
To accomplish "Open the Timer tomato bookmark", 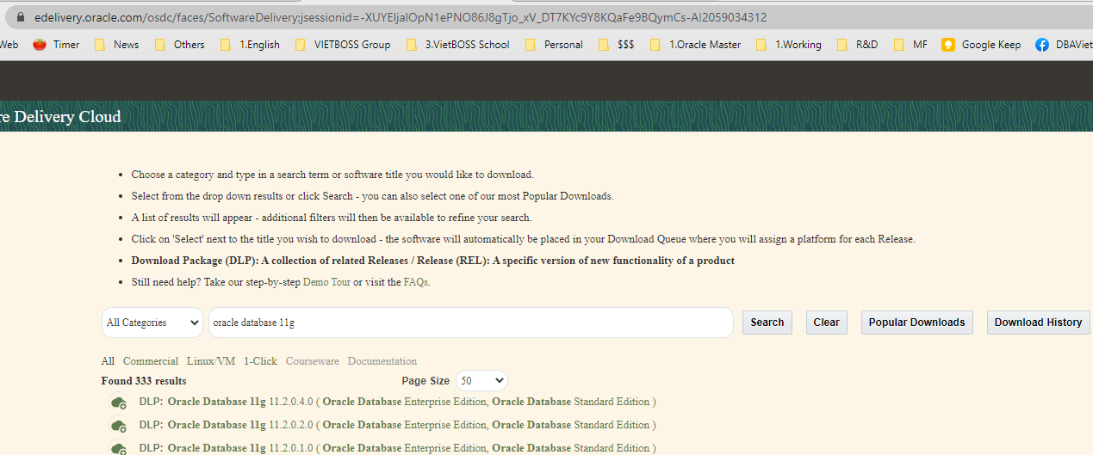I will coord(56,45).
